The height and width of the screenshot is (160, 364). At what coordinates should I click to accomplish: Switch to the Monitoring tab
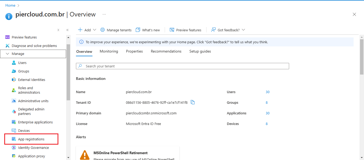click(109, 51)
